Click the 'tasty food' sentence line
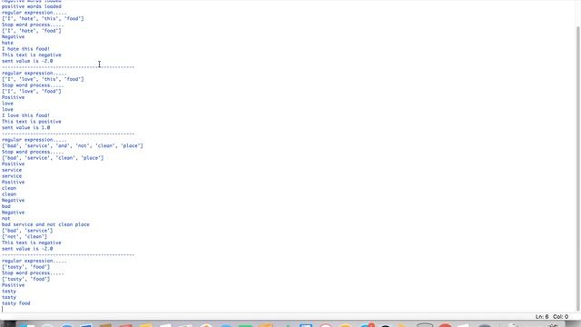This screenshot has width=581, height=327. click(x=16, y=303)
